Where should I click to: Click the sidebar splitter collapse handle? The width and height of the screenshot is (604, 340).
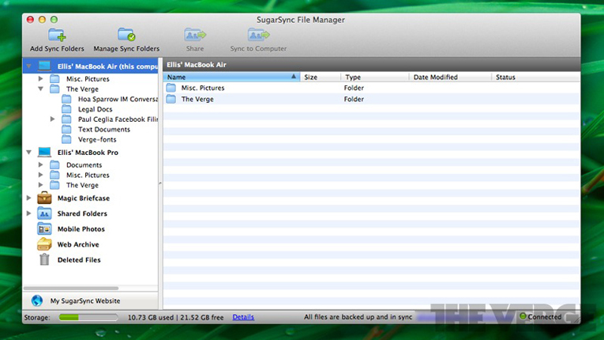(160, 183)
